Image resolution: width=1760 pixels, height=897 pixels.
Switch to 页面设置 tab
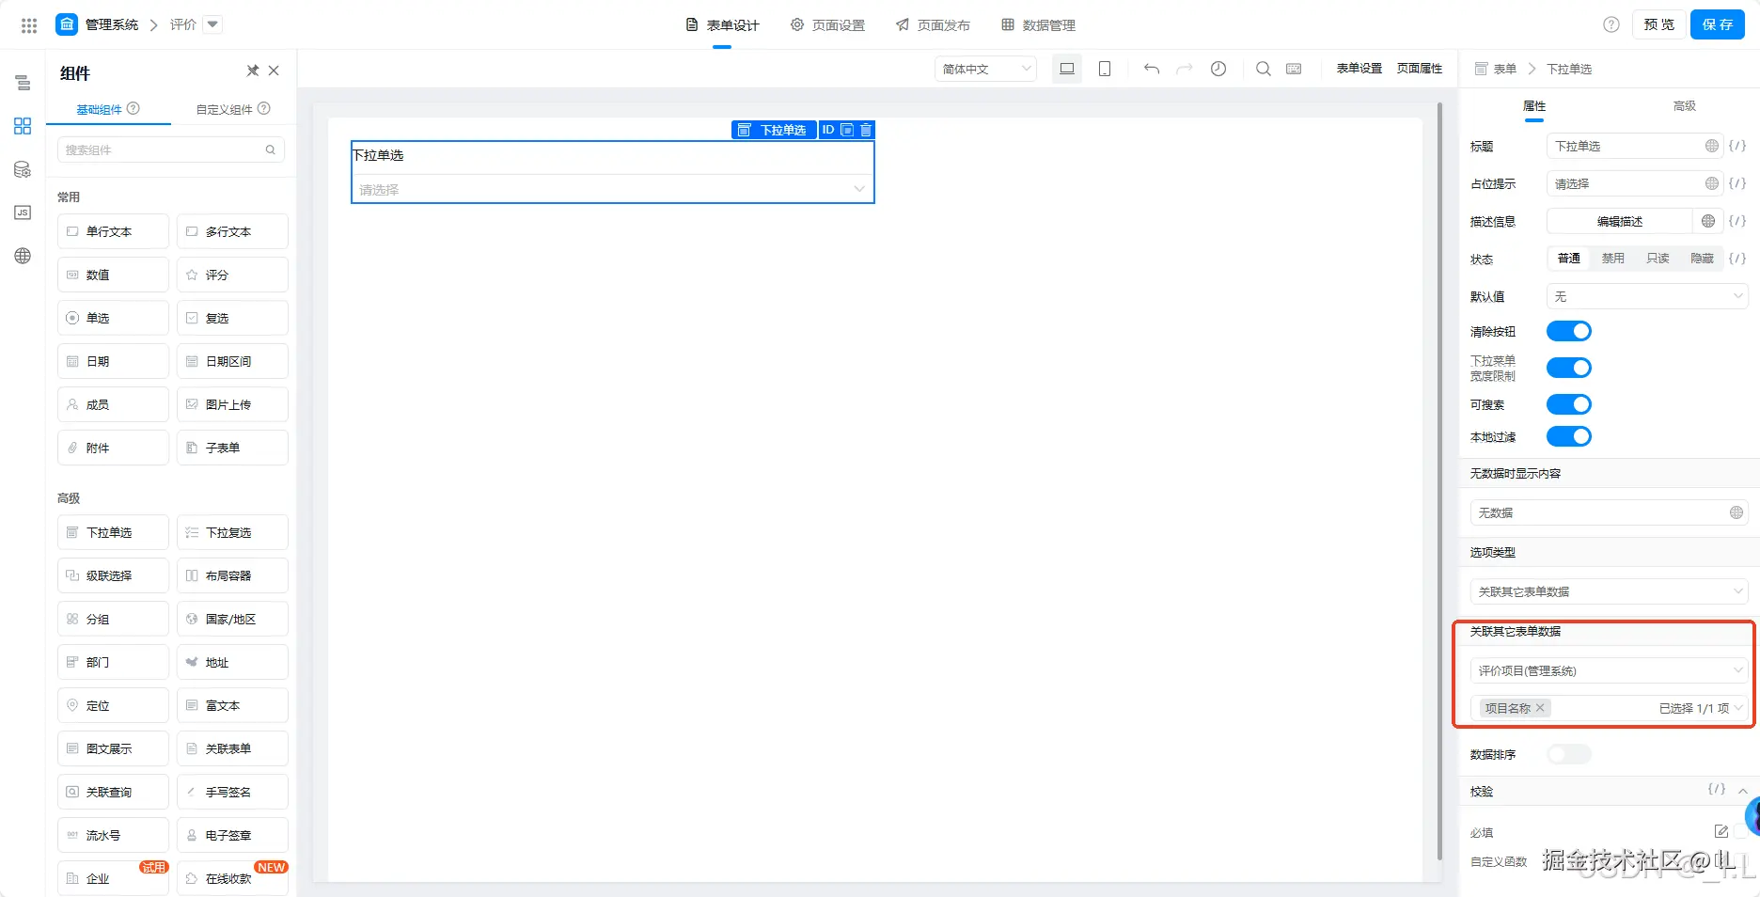[827, 25]
